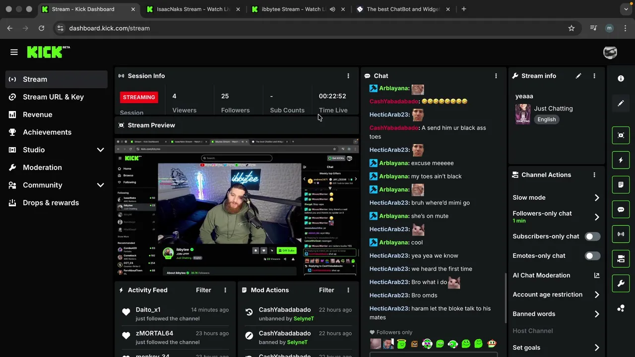The height and width of the screenshot is (357, 635).
Task: Switch to IsaacNaks Stream browser tab
Action: tap(193, 9)
